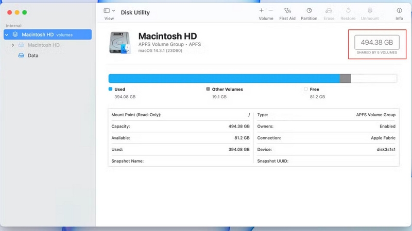Click the Data volume disk icon
The image size is (412, 231).
[x=21, y=56]
